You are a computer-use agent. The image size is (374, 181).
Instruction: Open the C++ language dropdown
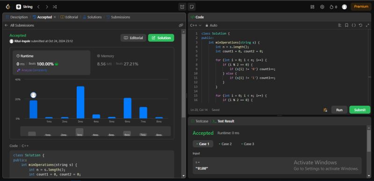point(195,25)
